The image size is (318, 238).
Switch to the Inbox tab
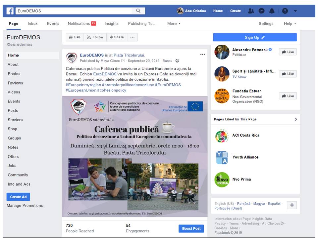(x=33, y=24)
